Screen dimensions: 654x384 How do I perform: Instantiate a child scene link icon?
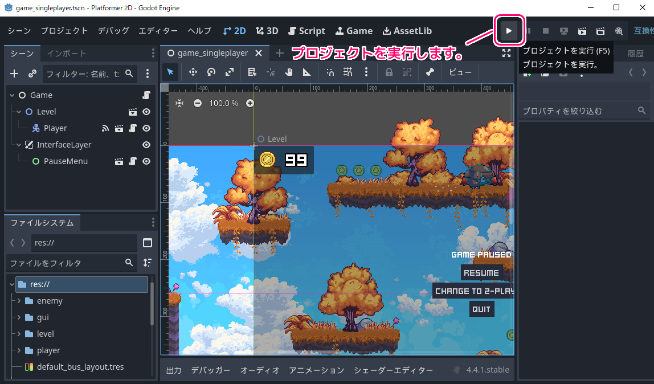click(32, 74)
